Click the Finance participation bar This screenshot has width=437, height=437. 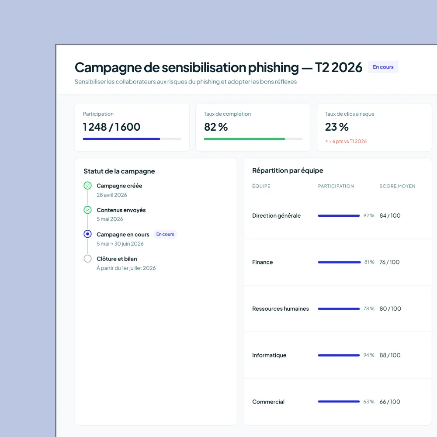340,262
